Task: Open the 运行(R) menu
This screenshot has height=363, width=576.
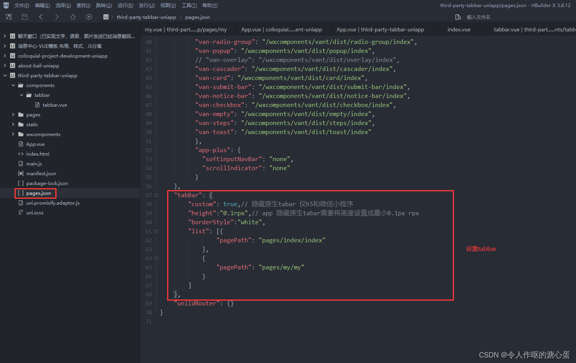Action: (125, 5)
